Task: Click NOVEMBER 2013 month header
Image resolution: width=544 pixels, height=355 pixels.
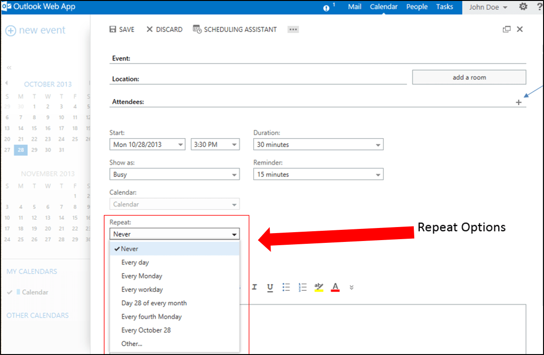Action: pos(48,174)
